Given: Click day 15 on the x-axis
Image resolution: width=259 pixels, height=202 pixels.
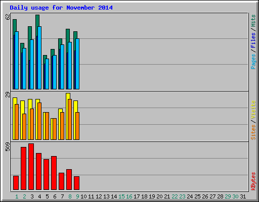Looking at the screenshot, I should click(121, 196).
